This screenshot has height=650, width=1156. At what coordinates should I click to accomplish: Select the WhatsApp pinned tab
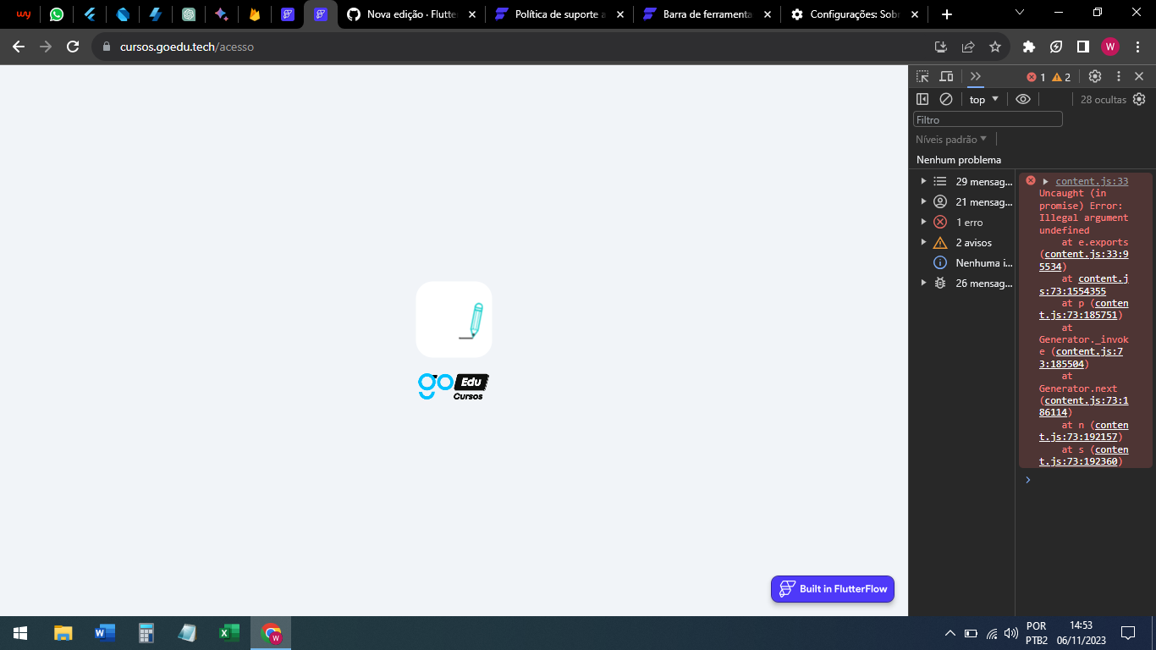[56, 14]
